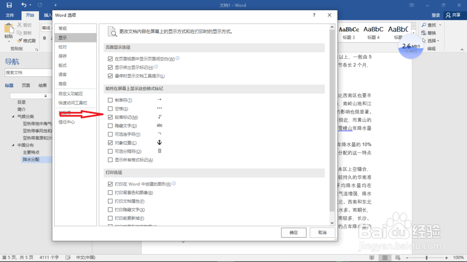The width and height of the screenshot is (467, 262).
Task: Select General (常规) options category
Action: pyautogui.click(x=75, y=28)
